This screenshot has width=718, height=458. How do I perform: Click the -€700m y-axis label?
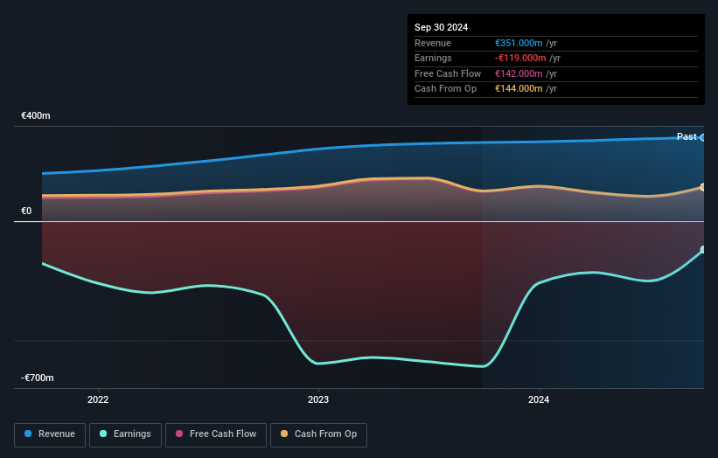(x=37, y=378)
